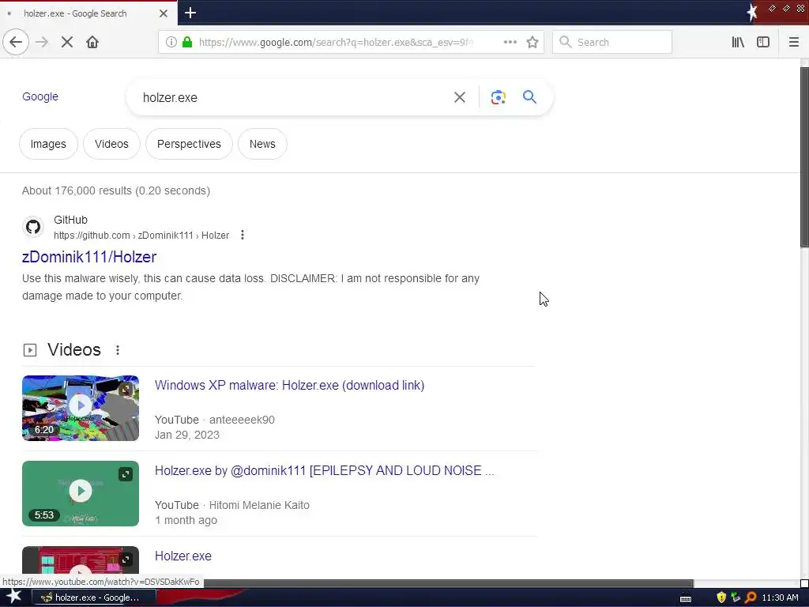Image resolution: width=809 pixels, height=607 pixels.
Task: Search by image with the camera lens icon
Action: (x=498, y=97)
